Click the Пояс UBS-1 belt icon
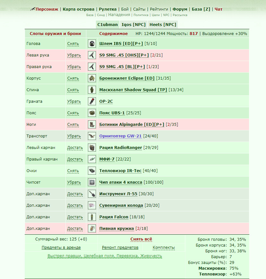This screenshot has height=279, width=266. [92, 113]
